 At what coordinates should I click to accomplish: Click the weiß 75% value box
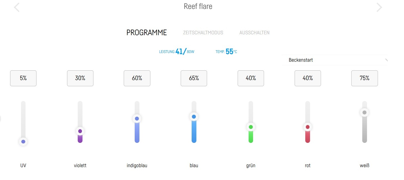[364, 78]
